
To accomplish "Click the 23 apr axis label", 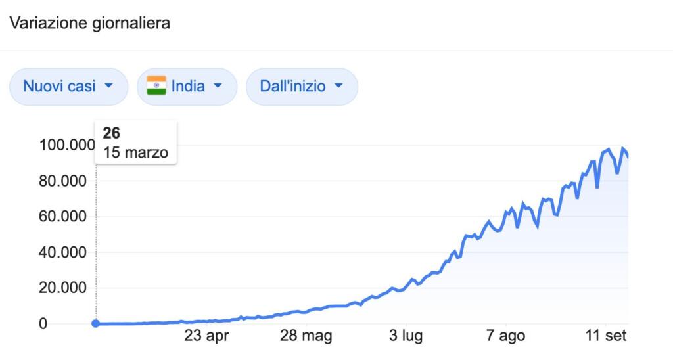I will point(206,336).
